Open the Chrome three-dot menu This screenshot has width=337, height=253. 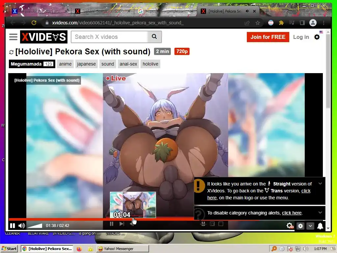click(324, 23)
